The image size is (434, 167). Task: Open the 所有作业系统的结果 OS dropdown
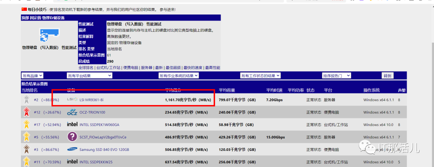click(x=179, y=76)
